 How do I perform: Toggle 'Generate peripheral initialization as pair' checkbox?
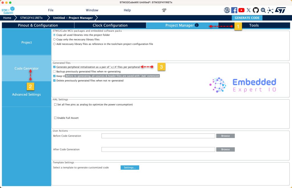[54, 67]
